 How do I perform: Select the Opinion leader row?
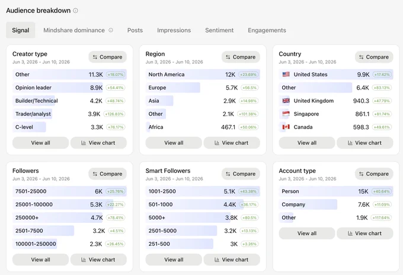click(69, 87)
